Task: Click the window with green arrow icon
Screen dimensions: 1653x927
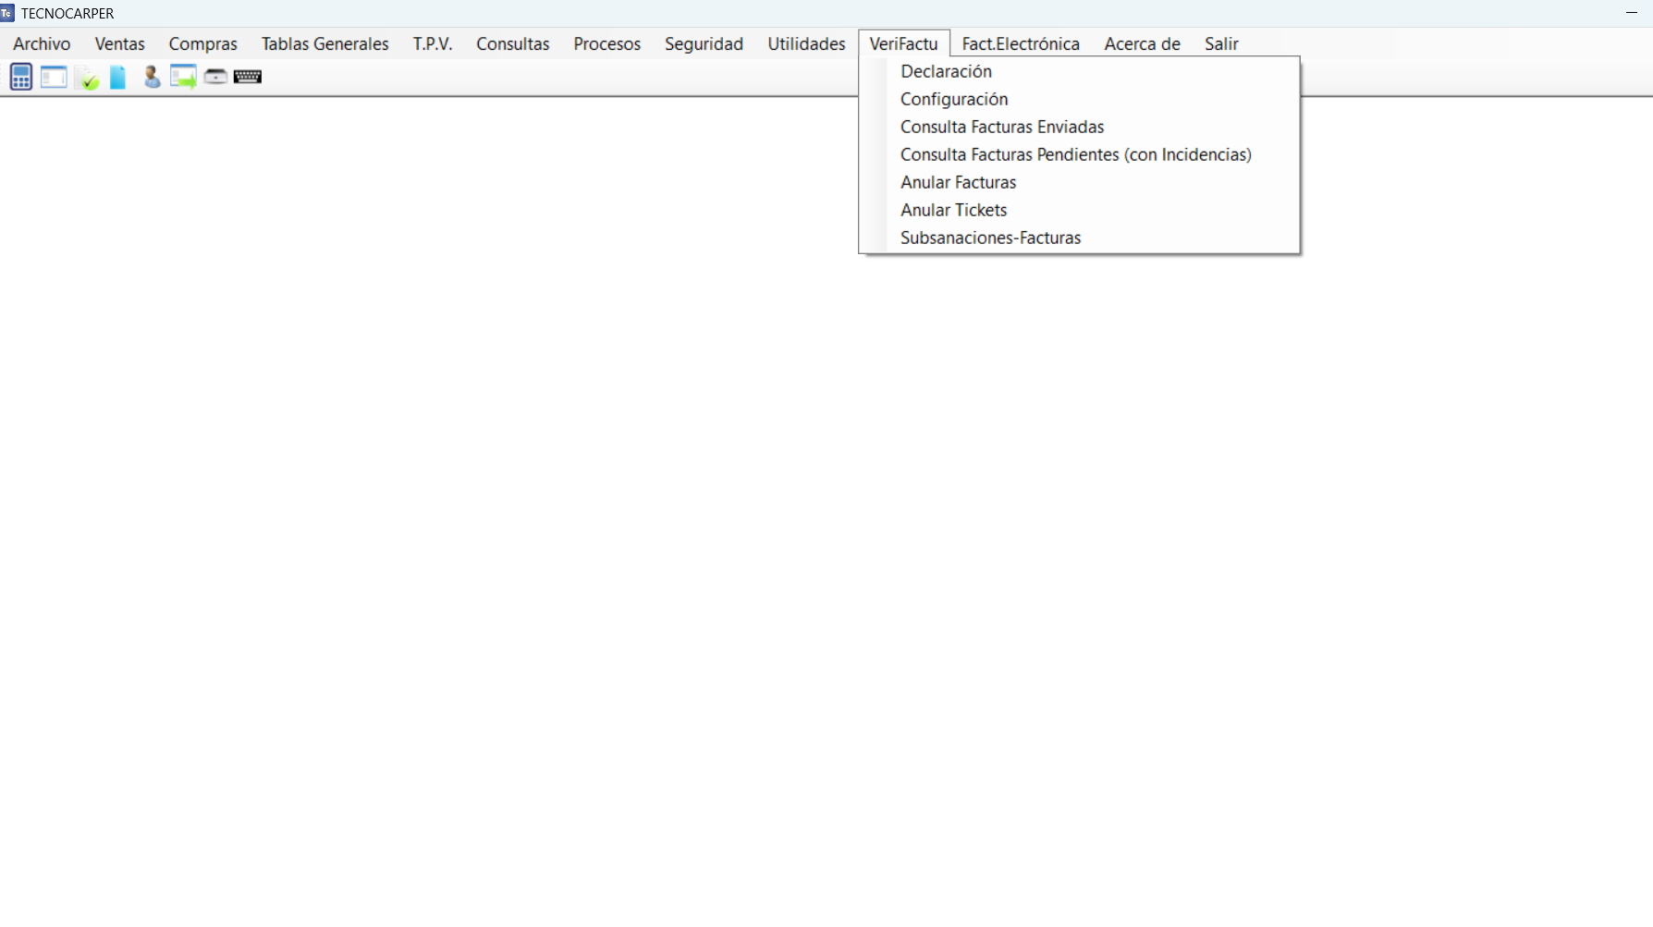Action: pos(183,77)
